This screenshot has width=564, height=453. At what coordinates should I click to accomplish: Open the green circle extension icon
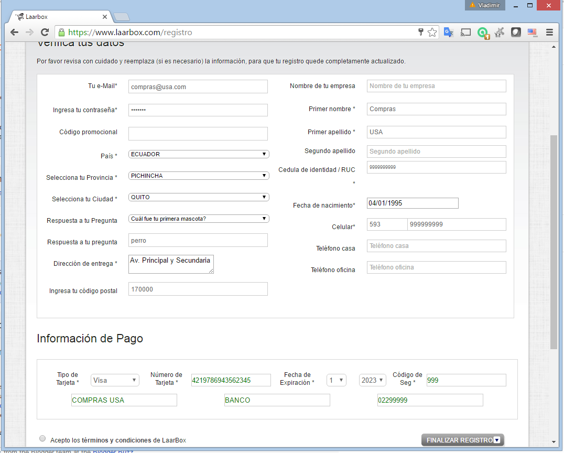coord(483,33)
